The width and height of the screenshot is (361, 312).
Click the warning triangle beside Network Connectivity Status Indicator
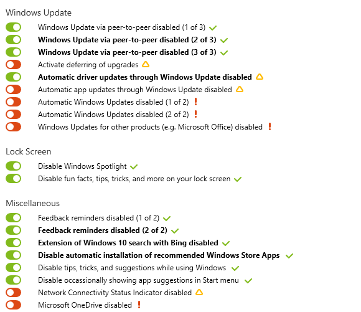tap(199, 292)
